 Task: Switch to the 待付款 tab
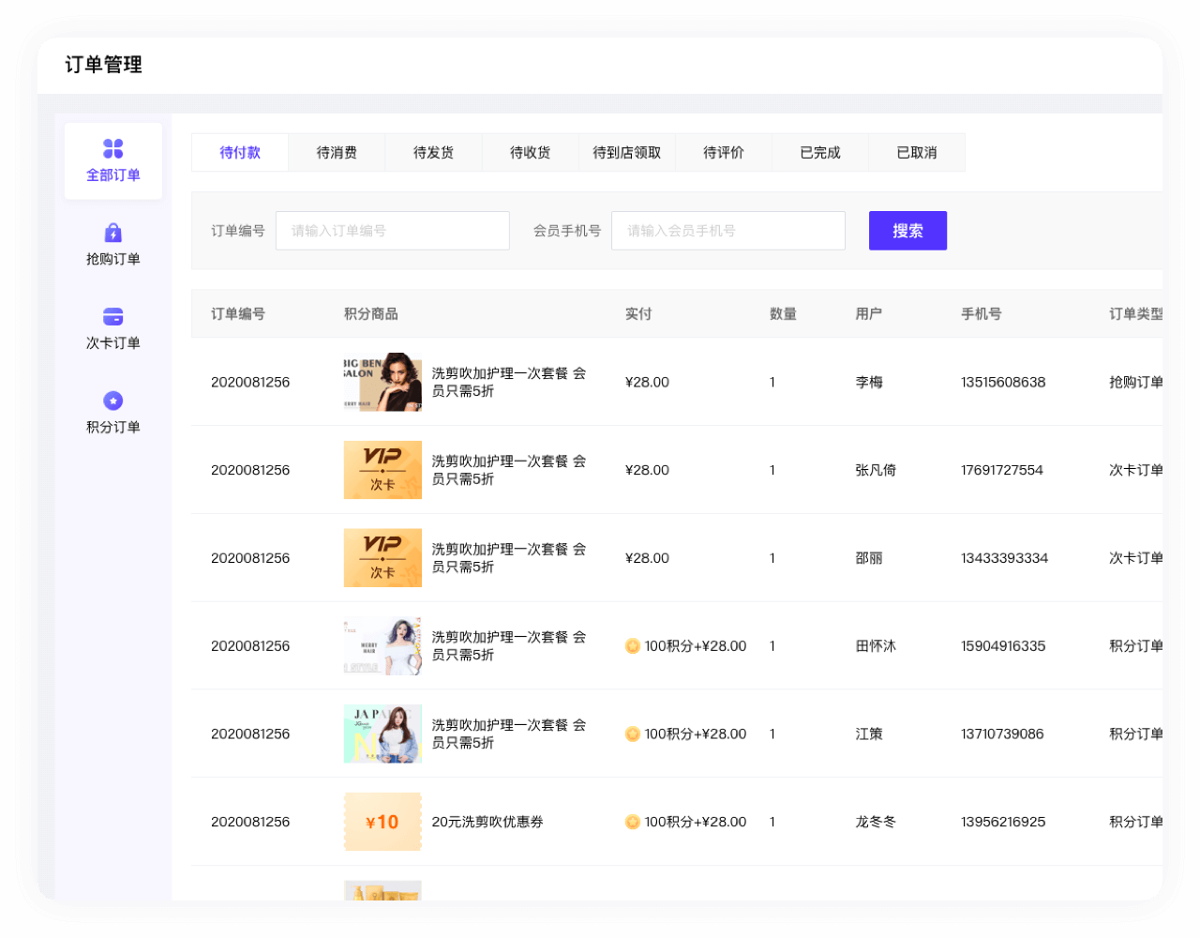tap(240, 153)
